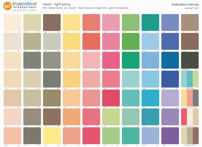
Task: Select the three accents combination swatch
Action: 190,79
